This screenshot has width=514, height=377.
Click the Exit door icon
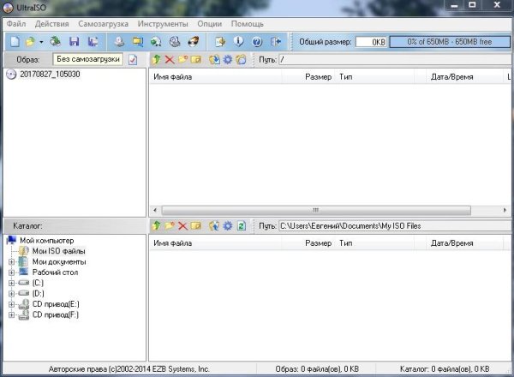(276, 42)
